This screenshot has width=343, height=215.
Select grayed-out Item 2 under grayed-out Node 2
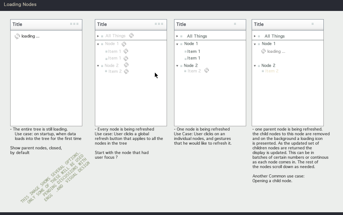click(115, 72)
